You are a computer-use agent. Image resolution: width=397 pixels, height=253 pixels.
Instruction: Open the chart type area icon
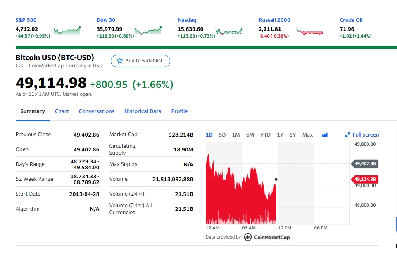325,135
